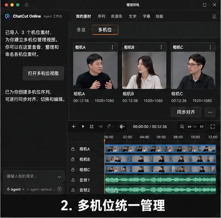This screenshot has height=218, width=221.
Task: Click the home icon in title bar
Action: pos(27,5)
